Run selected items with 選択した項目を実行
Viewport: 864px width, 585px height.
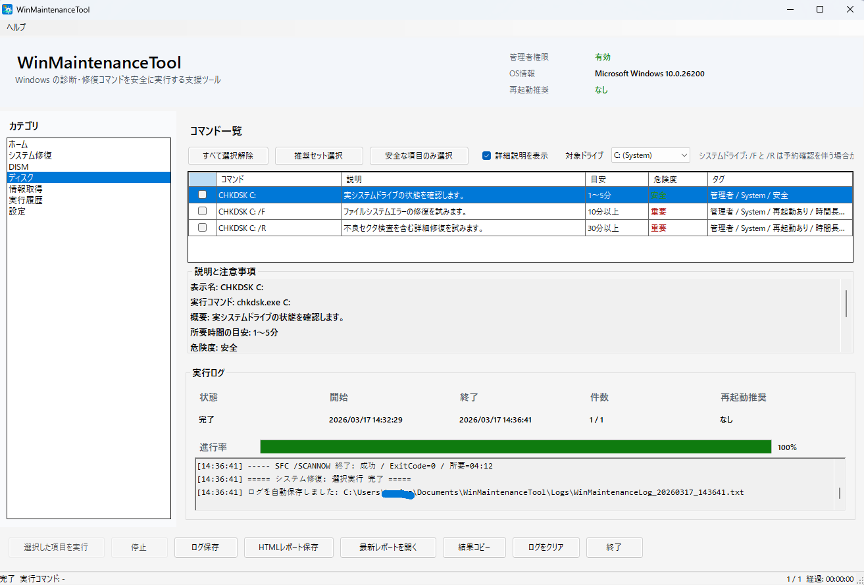click(56, 547)
